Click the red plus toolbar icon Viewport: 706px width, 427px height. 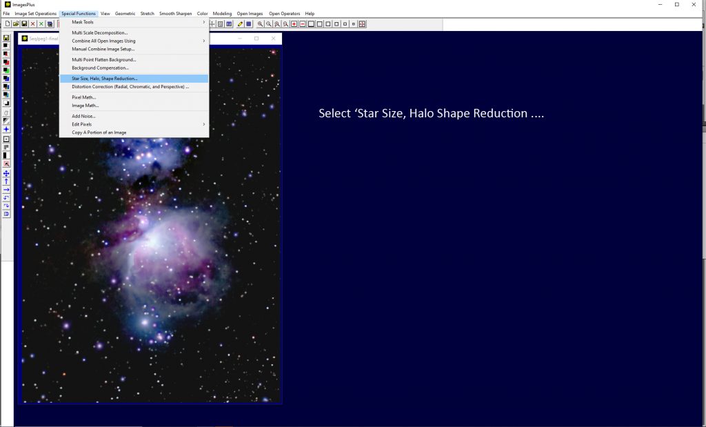pyautogui.click(x=294, y=24)
